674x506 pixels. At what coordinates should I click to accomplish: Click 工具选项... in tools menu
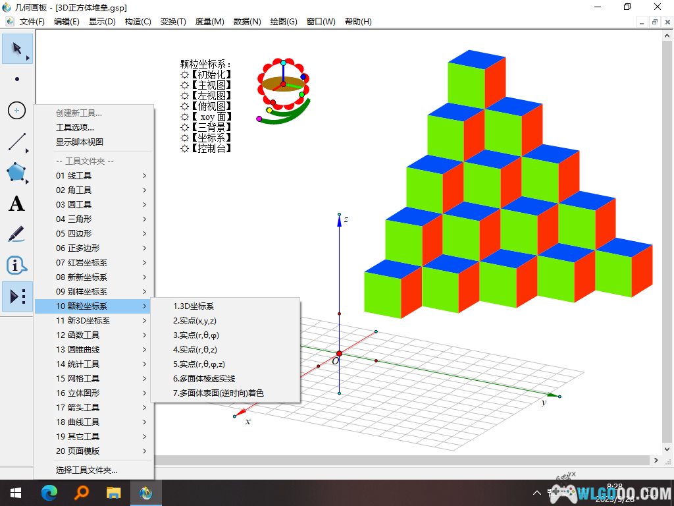pos(75,127)
